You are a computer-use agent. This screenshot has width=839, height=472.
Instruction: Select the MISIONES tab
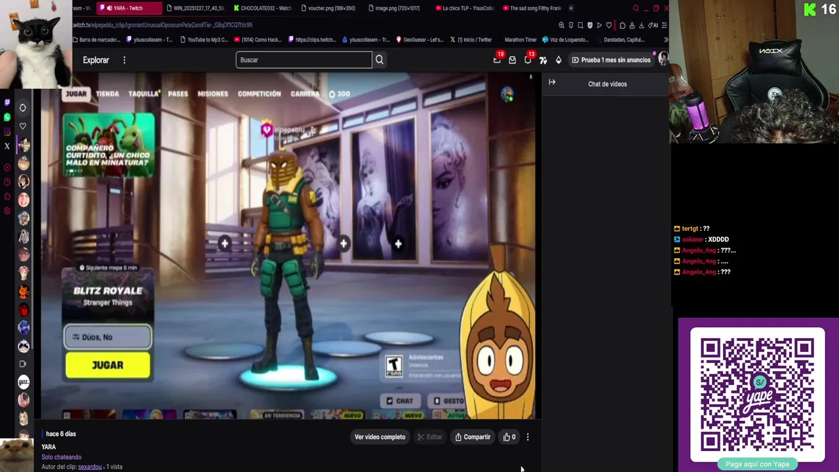pos(213,94)
